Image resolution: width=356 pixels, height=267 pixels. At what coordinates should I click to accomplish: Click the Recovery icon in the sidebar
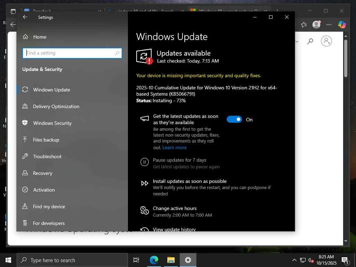tap(25, 173)
